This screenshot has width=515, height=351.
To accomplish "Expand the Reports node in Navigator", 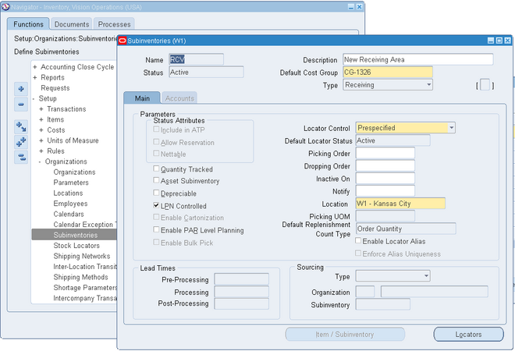I will [x=35, y=77].
